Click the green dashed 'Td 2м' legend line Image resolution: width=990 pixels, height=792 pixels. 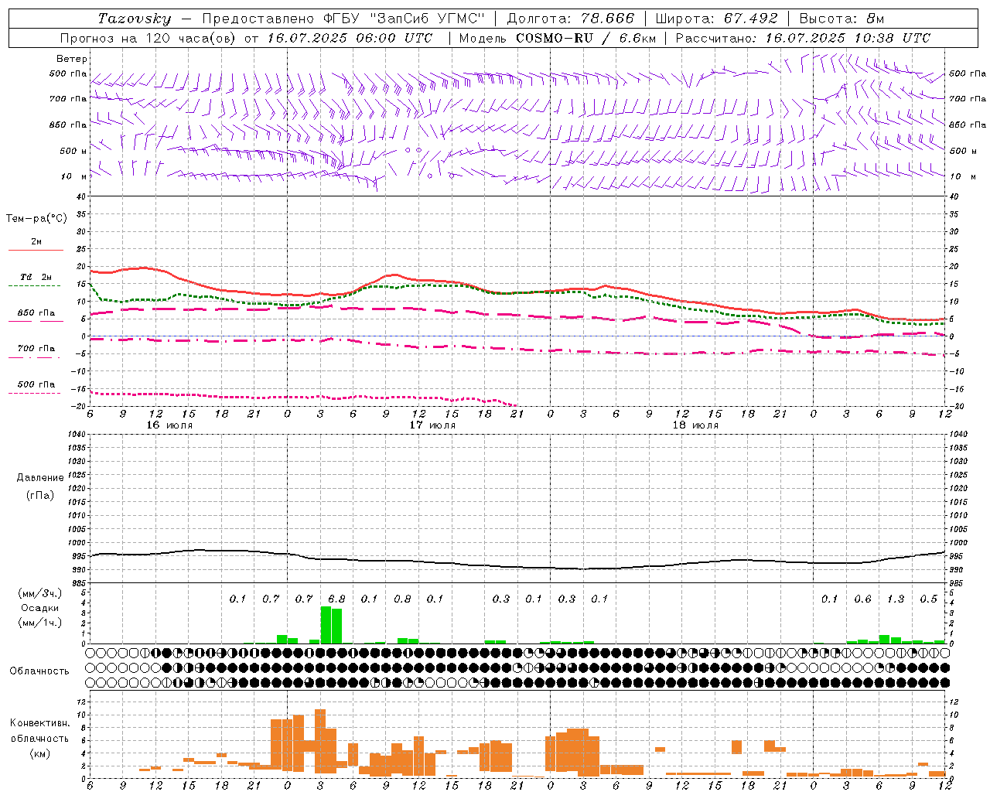(x=34, y=286)
